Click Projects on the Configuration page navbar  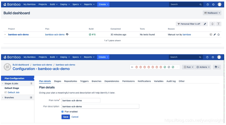click(43, 57)
